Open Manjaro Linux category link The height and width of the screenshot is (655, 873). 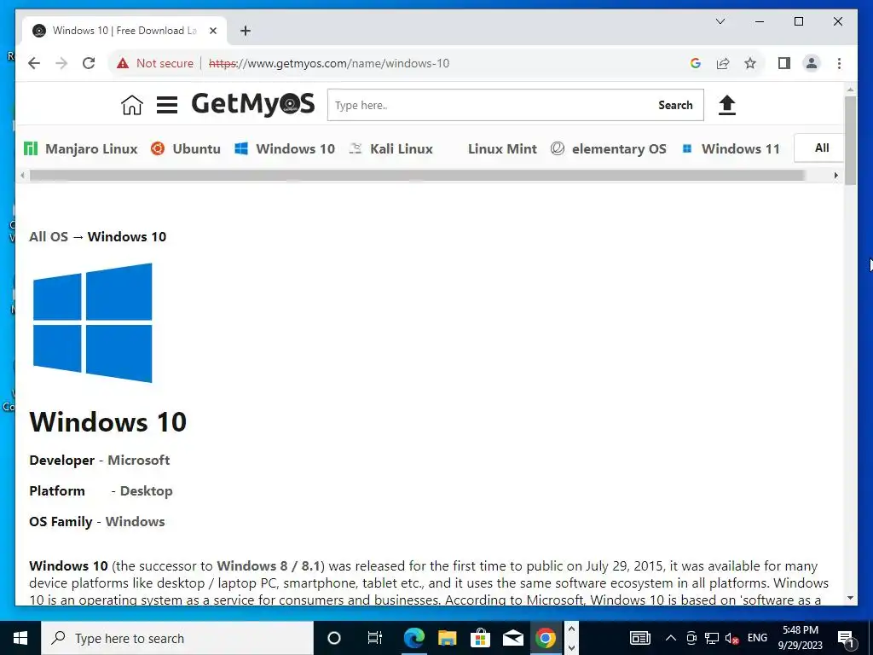81,148
